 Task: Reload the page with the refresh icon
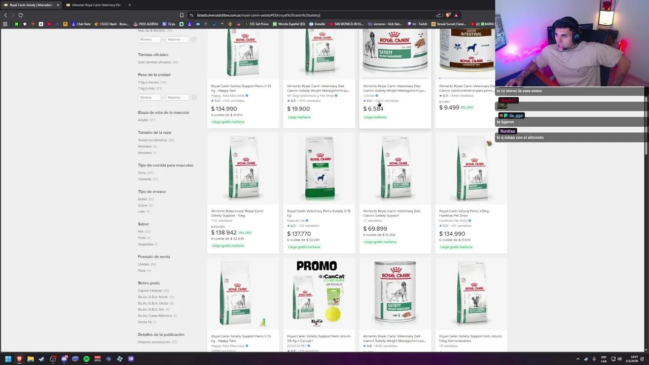coord(21,15)
